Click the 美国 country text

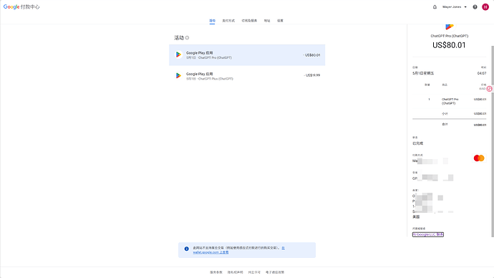[416, 217]
